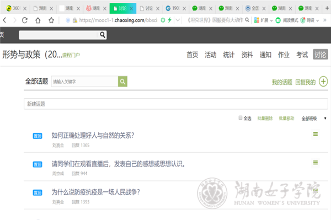
Task: Click the browser search magnifier icon
Action: [x=247, y=20]
